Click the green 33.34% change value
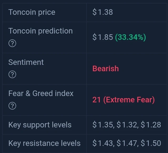 click(x=130, y=37)
